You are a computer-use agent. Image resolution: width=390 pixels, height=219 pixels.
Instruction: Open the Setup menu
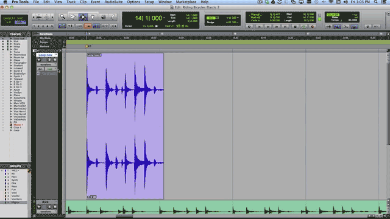149,2
